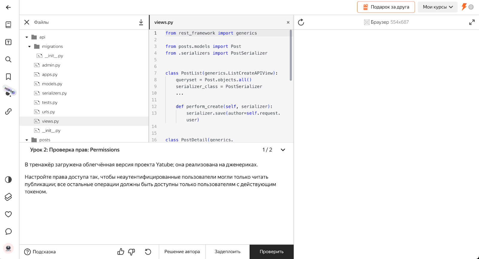Open the Подсказка hint
This screenshot has width=479, height=259.
pyautogui.click(x=40, y=252)
